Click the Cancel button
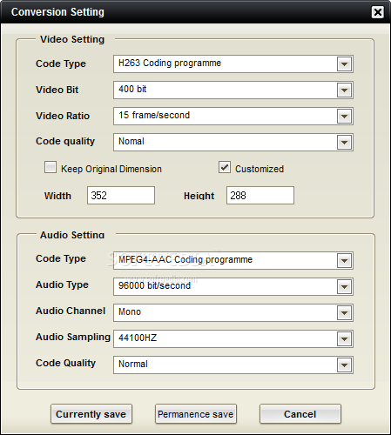Image resolution: width=391 pixels, height=435 pixels. tap(300, 414)
